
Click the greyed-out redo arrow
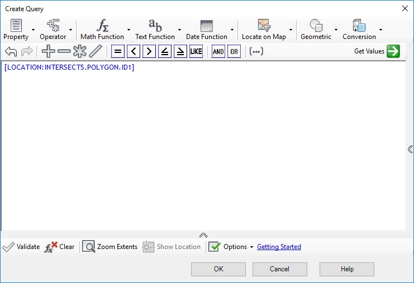pyautogui.click(x=27, y=51)
